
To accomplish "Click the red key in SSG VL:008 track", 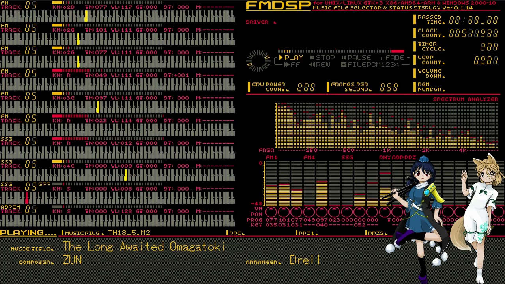I will pyautogui.click(x=27, y=198).
